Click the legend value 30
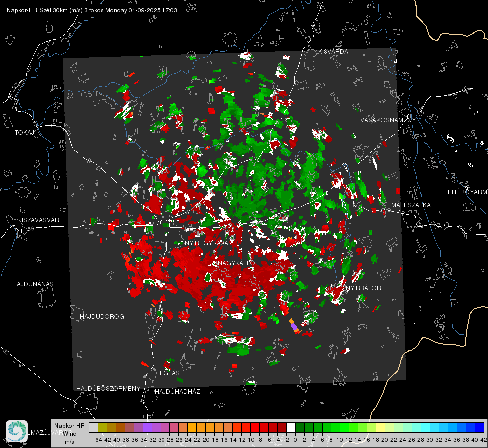This screenshot has height=448, width=488. (430, 440)
